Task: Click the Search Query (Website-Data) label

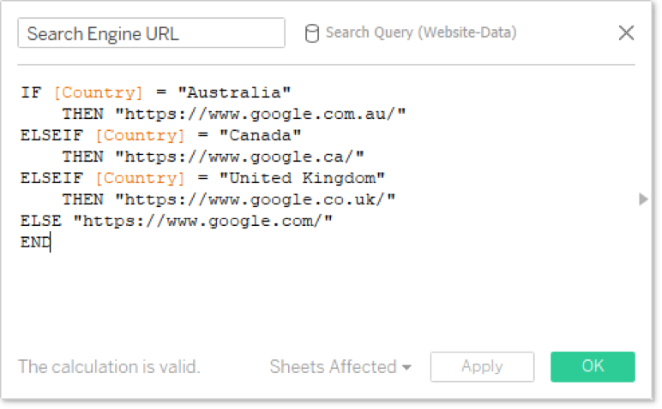Action: (421, 33)
